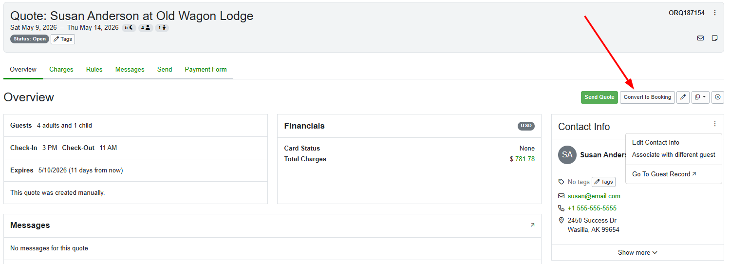The height and width of the screenshot is (264, 730).
Task: Click the pencil edit quote button
Action: [x=683, y=97]
